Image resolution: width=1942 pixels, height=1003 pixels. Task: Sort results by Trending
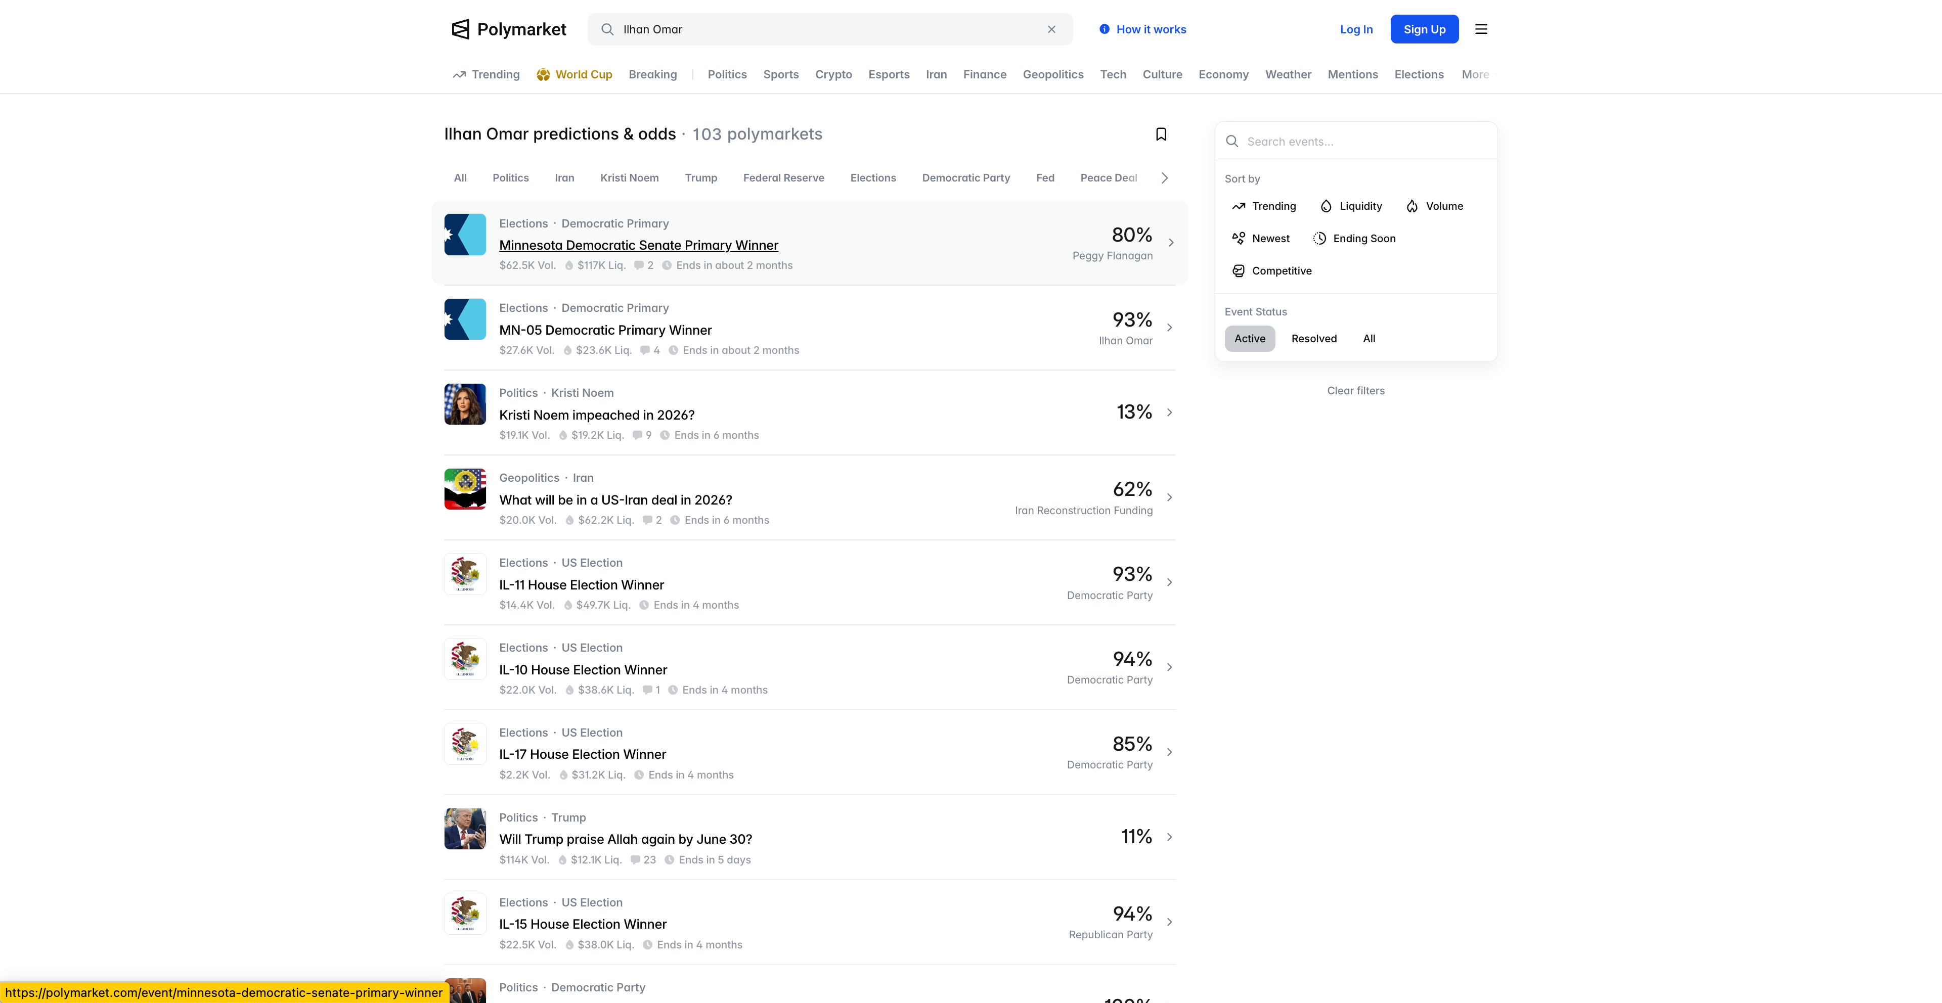click(x=1263, y=206)
